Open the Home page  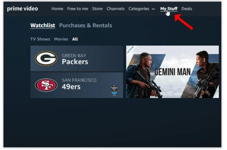click(57, 9)
